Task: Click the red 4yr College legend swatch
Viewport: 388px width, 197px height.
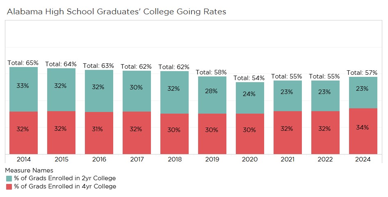Action: [x=9, y=186]
